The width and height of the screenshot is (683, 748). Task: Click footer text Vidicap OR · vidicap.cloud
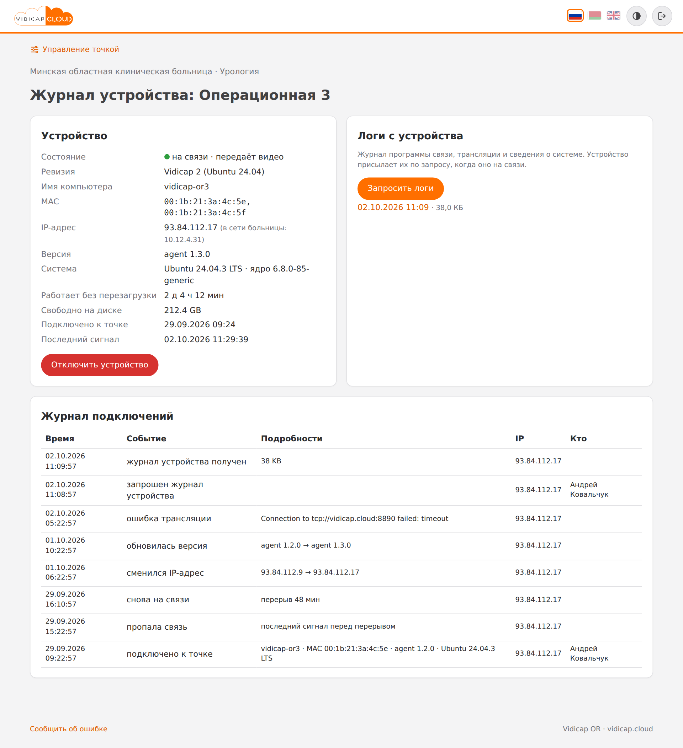(x=608, y=729)
